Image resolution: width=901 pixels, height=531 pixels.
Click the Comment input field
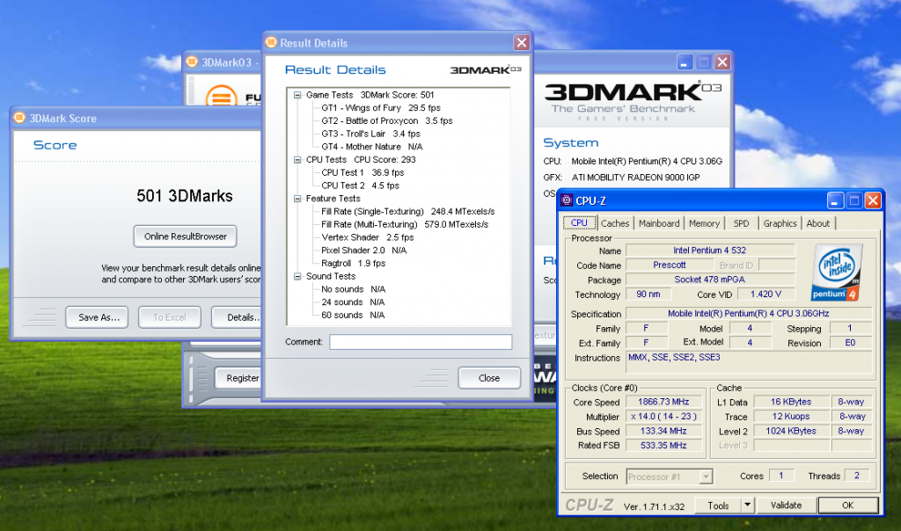(x=421, y=342)
